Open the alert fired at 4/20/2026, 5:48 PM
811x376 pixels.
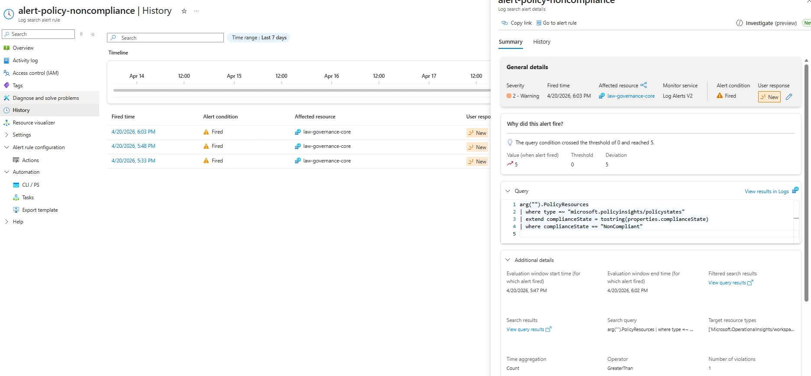click(133, 146)
